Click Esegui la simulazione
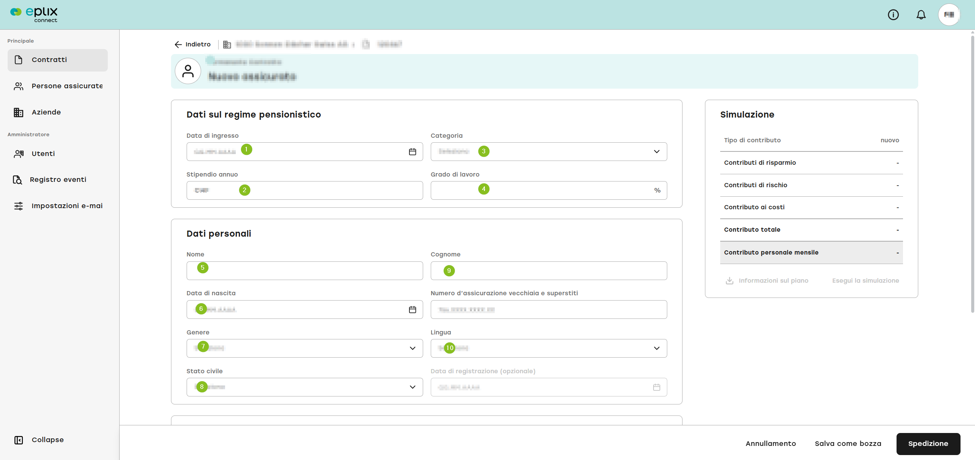The image size is (975, 460). 865,281
